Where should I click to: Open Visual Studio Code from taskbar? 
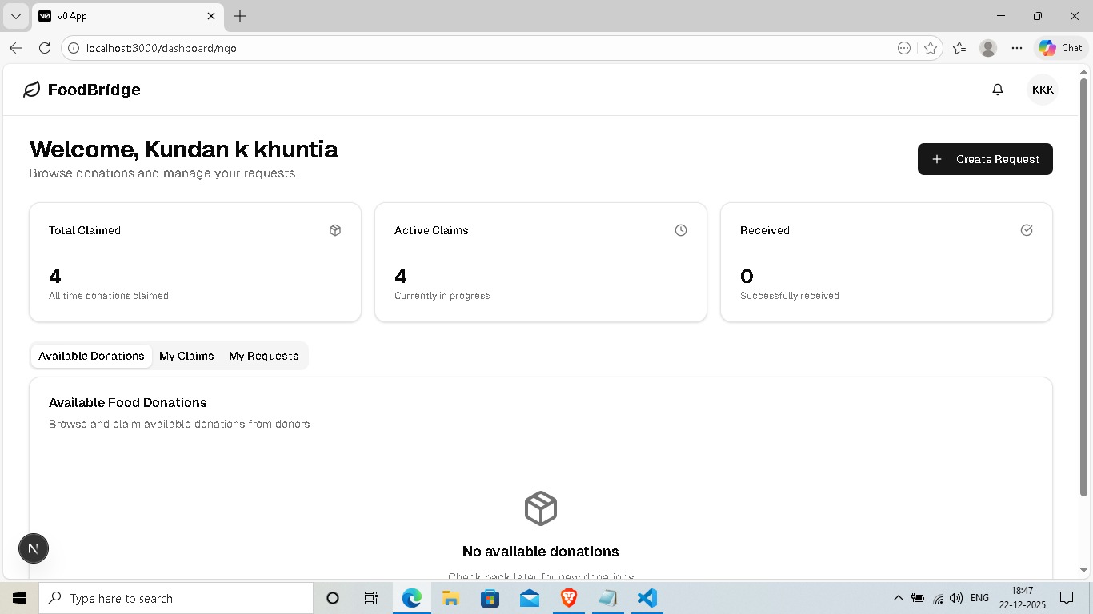coord(647,598)
